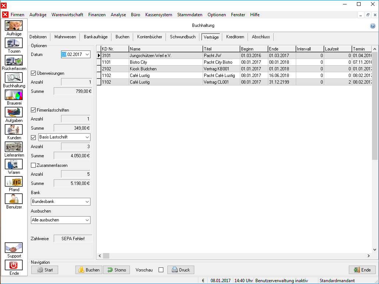Toggle the Firmenlastschriften checkbox
The image size is (379, 284).
pyautogui.click(x=33, y=110)
